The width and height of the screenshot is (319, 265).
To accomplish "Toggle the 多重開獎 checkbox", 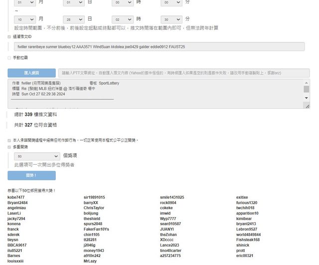I will pyautogui.click(x=9, y=147).
